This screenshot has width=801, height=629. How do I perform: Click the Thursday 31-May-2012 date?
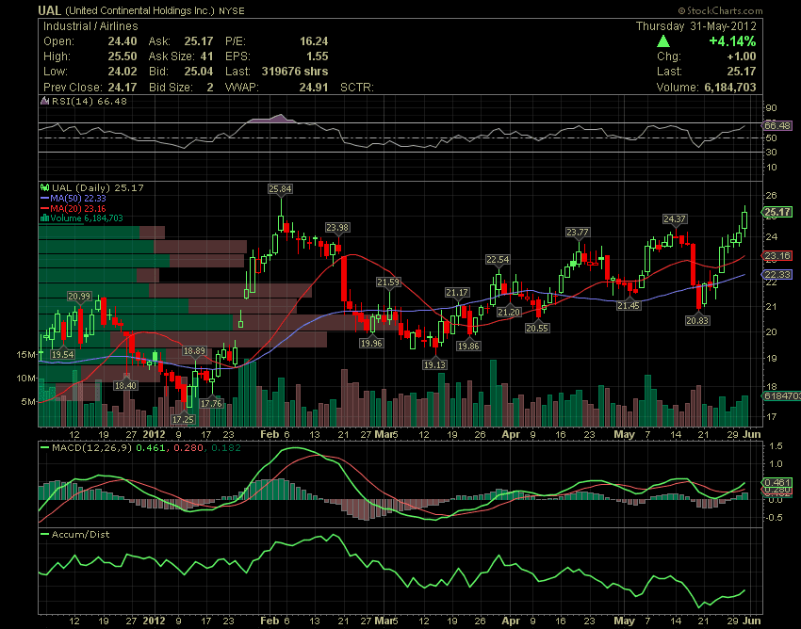point(695,26)
